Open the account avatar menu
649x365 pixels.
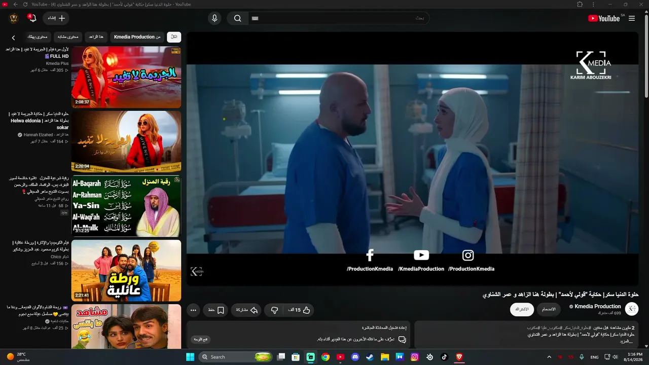pos(14,18)
